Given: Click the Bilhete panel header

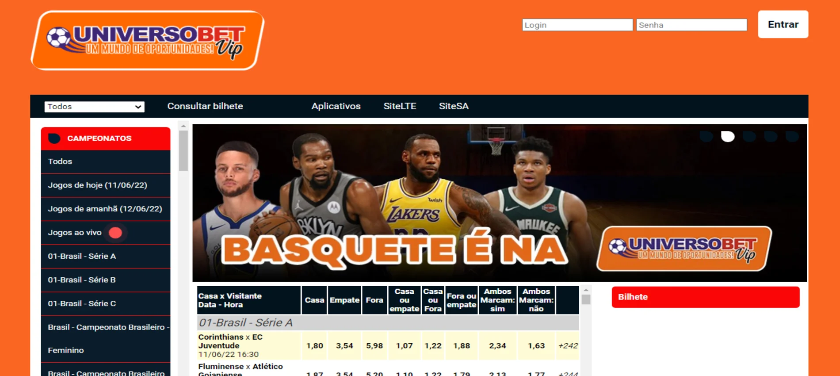Looking at the screenshot, I should pos(706,297).
